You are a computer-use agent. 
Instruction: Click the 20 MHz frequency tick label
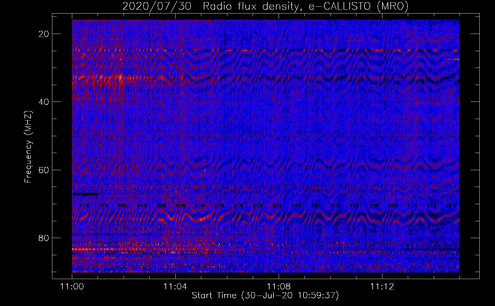click(x=44, y=34)
